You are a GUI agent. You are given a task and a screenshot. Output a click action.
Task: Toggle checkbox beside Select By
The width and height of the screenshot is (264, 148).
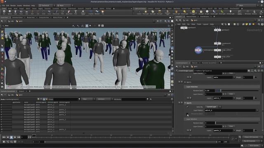click(187, 107)
